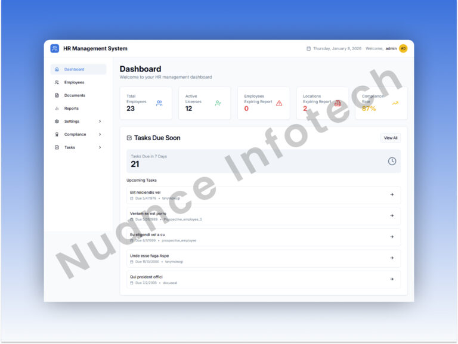The image size is (458, 344).
Task: Click the HR Management System logo icon
Action: 55,48
